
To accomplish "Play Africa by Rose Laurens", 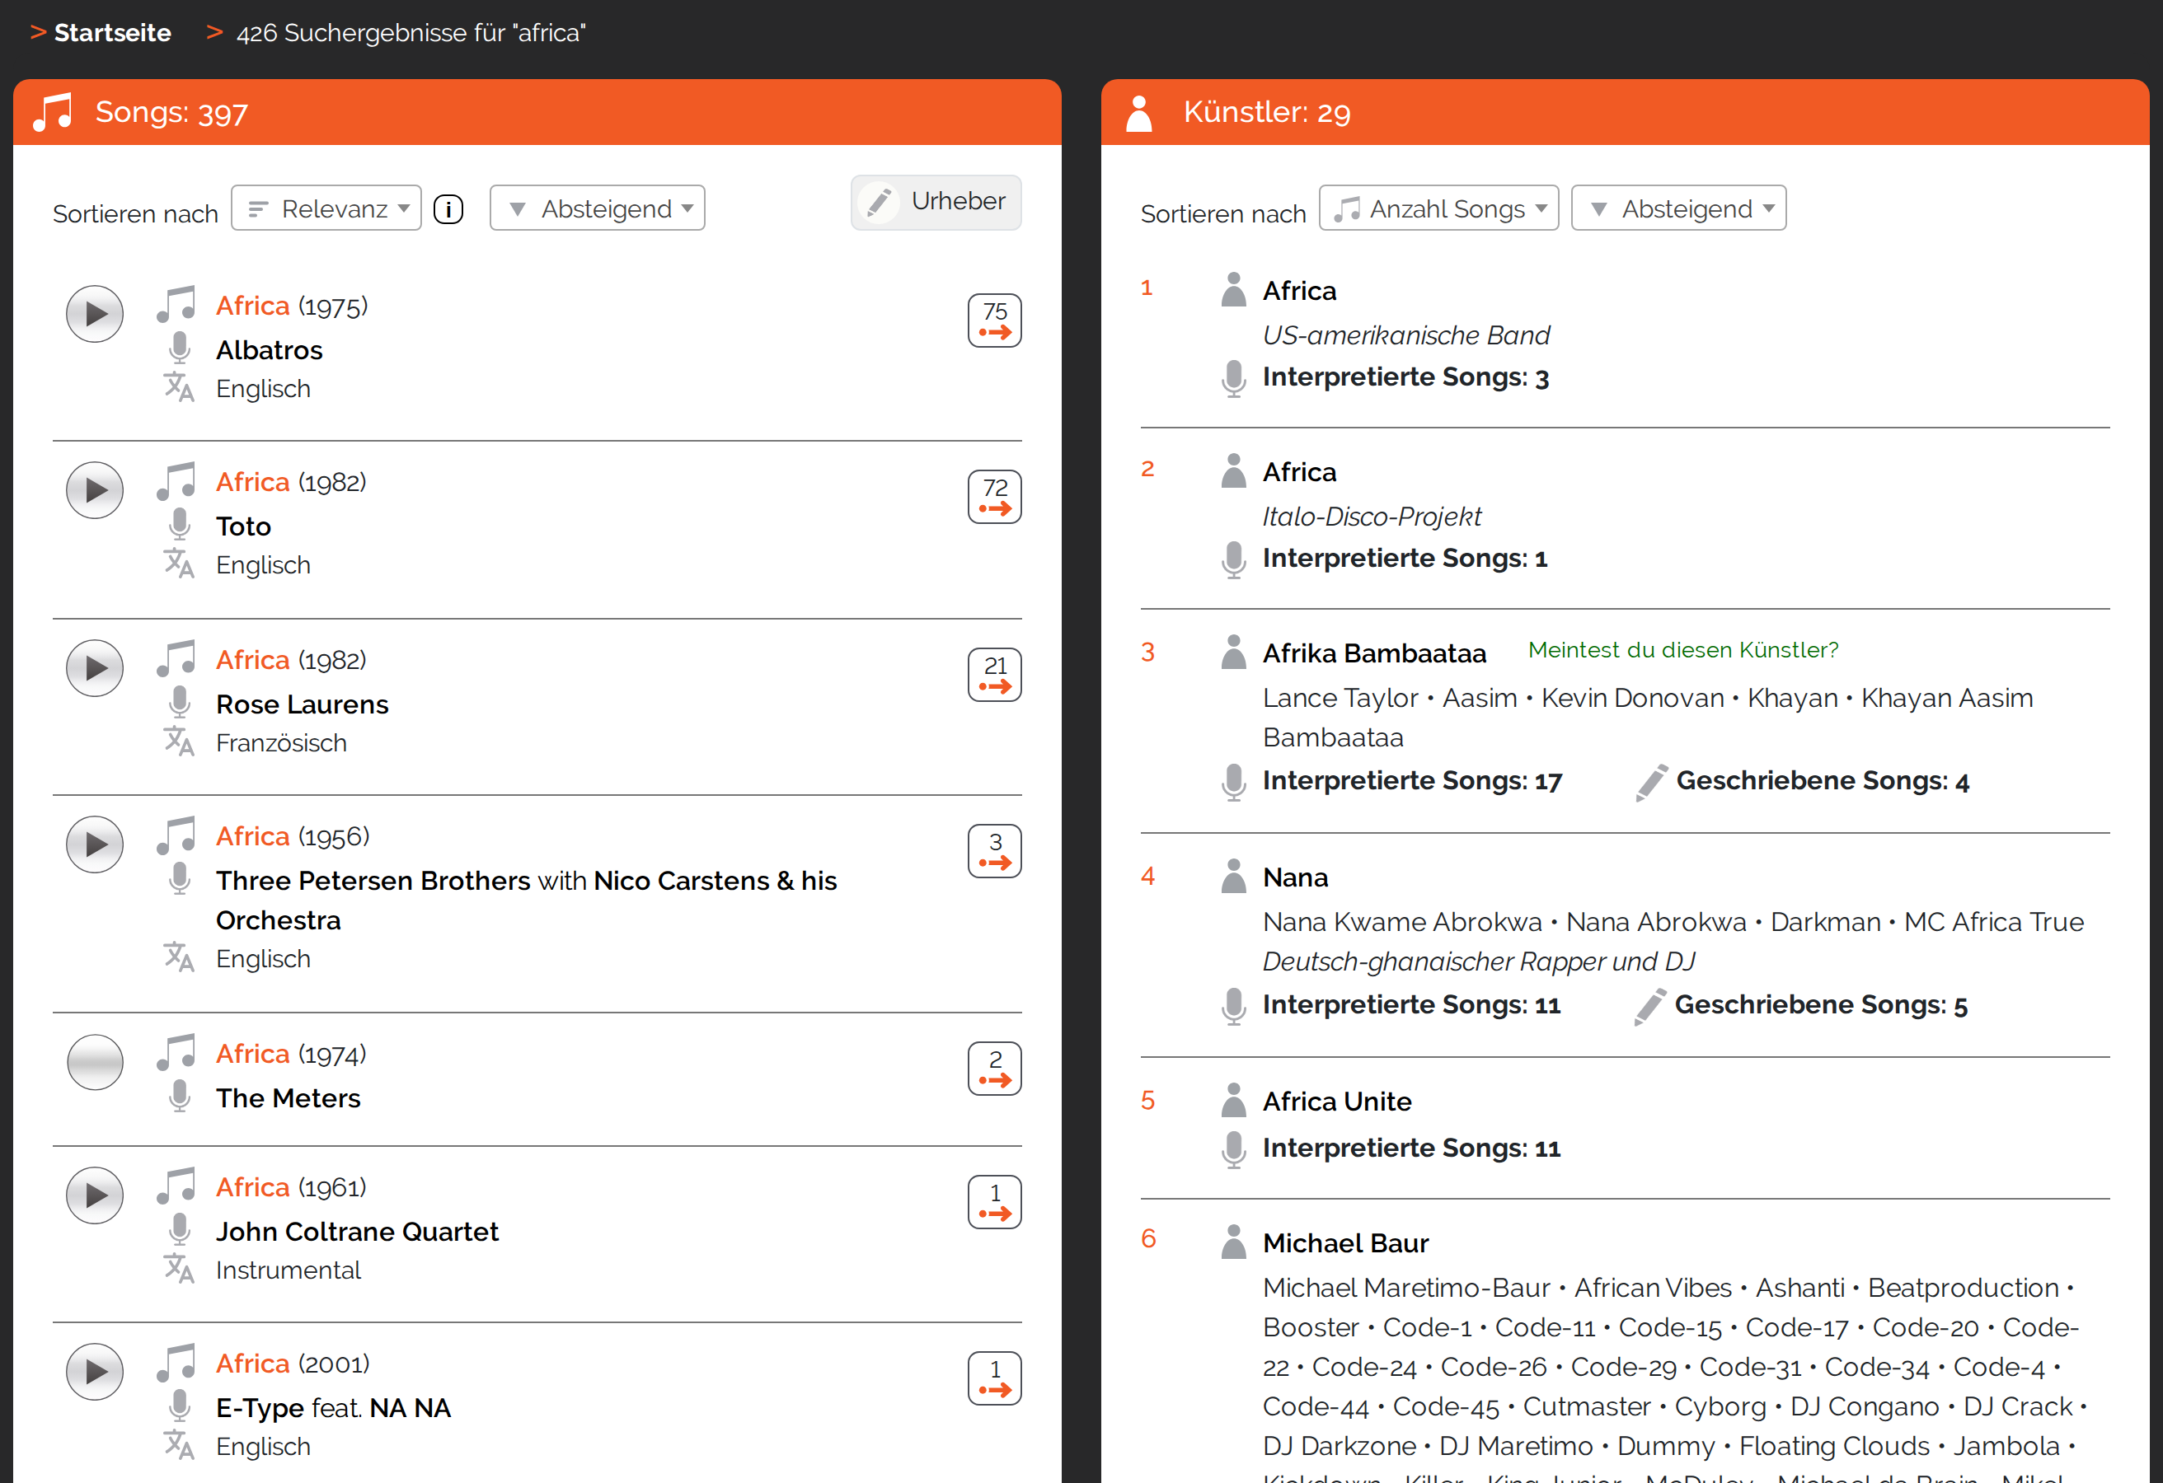I will (95, 668).
